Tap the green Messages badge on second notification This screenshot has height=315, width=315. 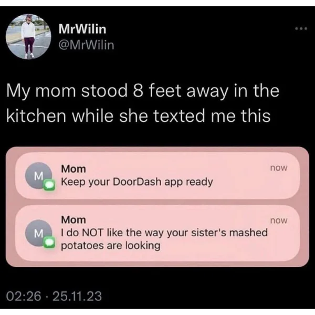[x=49, y=242]
